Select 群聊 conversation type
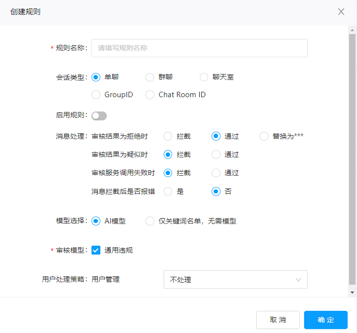The image size is (357, 333). [x=150, y=77]
